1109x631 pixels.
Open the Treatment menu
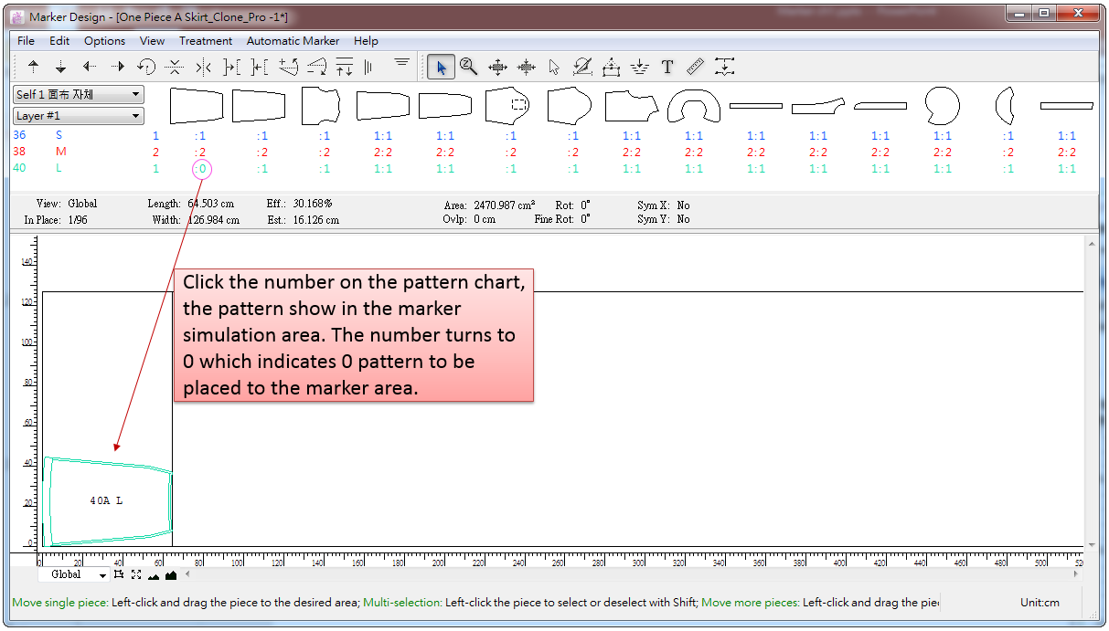point(205,41)
